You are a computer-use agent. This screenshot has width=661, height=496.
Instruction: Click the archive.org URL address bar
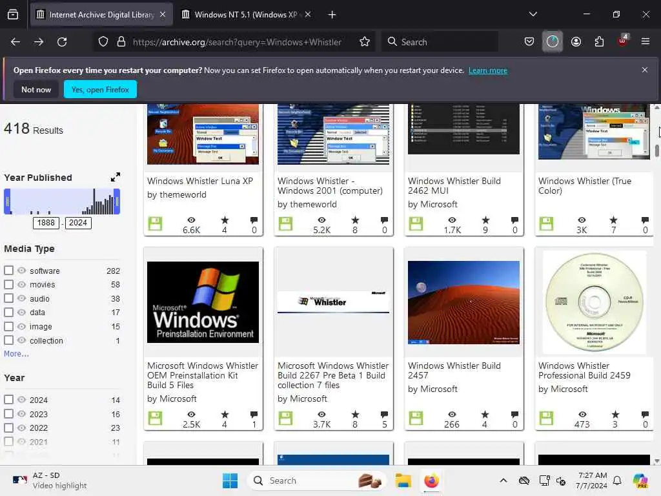[x=237, y=42]
